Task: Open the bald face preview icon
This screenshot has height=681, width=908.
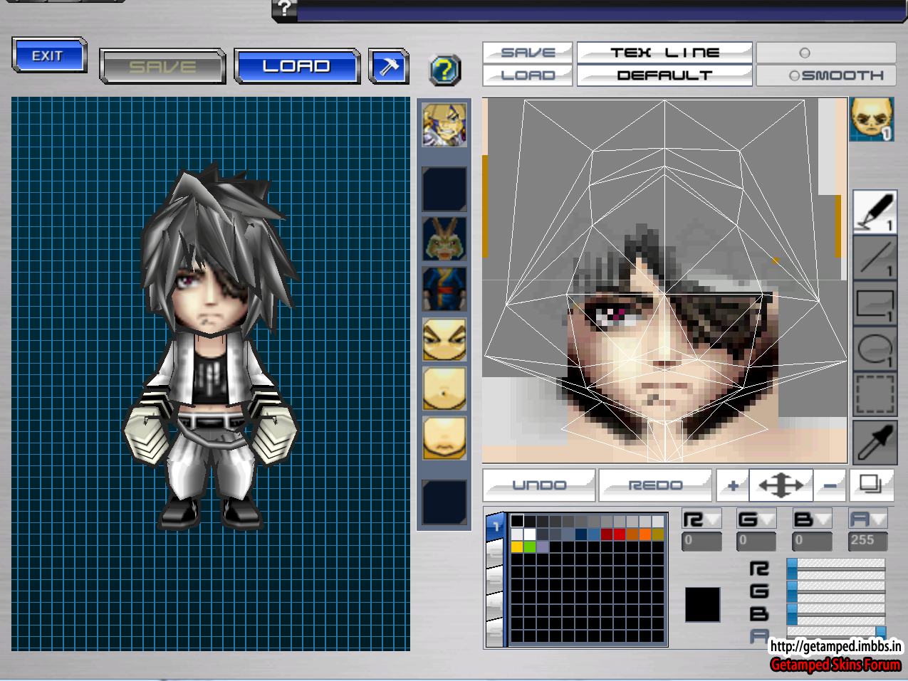Action: pos(872,119)
